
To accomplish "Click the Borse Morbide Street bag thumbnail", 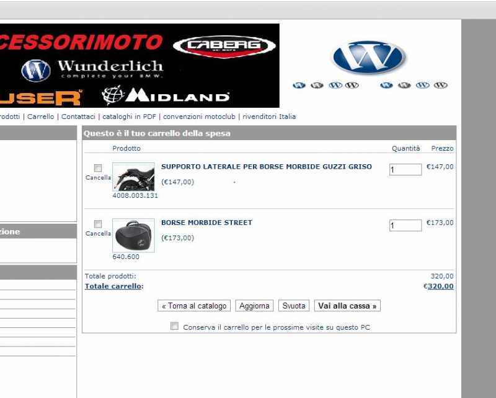I will coord(133,236).
